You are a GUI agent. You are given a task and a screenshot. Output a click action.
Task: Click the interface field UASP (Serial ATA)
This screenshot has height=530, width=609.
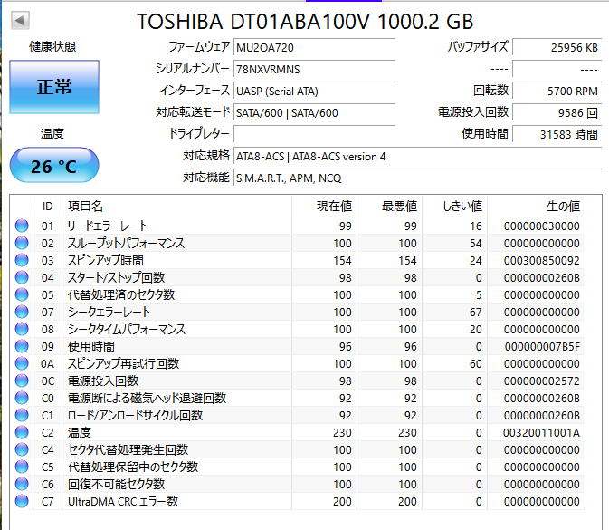(314, 91)
